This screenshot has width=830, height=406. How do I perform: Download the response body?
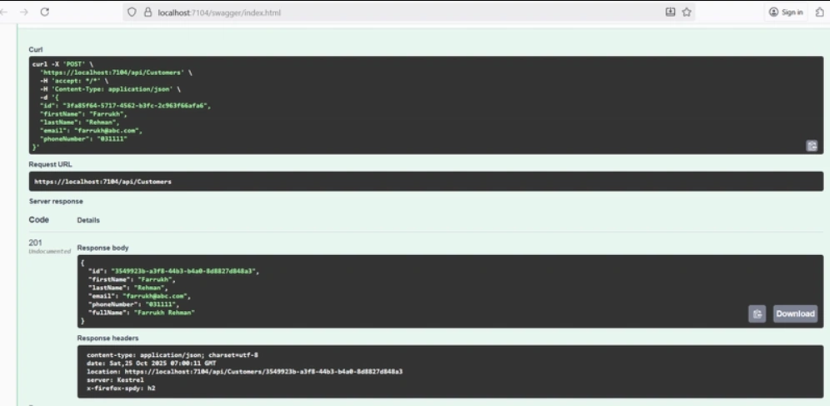pyautogui.click(x=795, y=314)
